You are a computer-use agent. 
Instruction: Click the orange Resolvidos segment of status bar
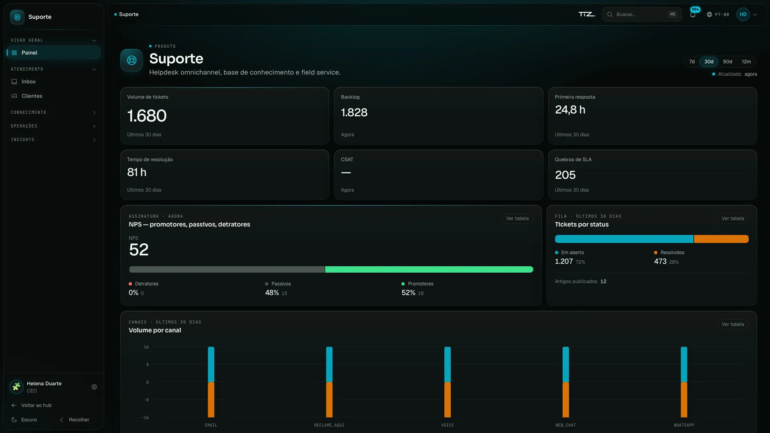[x=721, y=239]
